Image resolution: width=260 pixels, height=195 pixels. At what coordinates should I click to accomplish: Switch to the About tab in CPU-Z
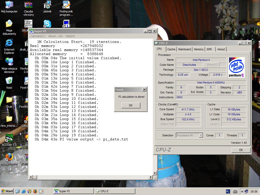coord(221,49)
